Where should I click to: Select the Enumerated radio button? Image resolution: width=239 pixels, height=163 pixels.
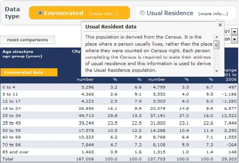tap(40, 13)
